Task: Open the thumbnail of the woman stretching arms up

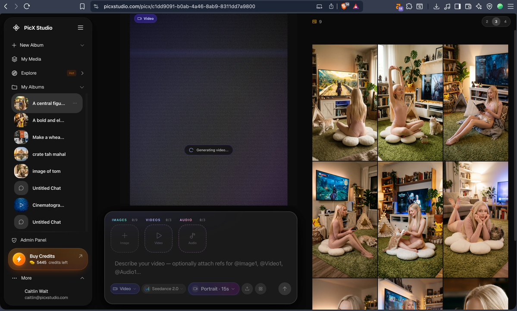Action: pos(410,103)
